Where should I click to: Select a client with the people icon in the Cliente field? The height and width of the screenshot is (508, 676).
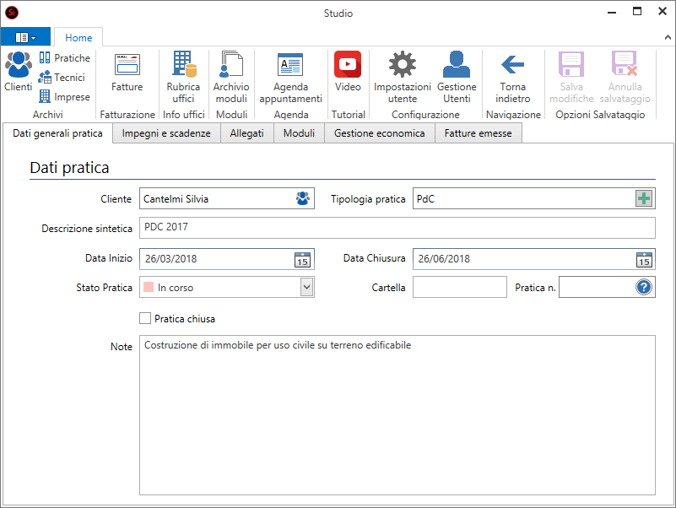303,198
